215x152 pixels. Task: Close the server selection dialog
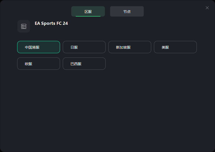coord(207,8)
